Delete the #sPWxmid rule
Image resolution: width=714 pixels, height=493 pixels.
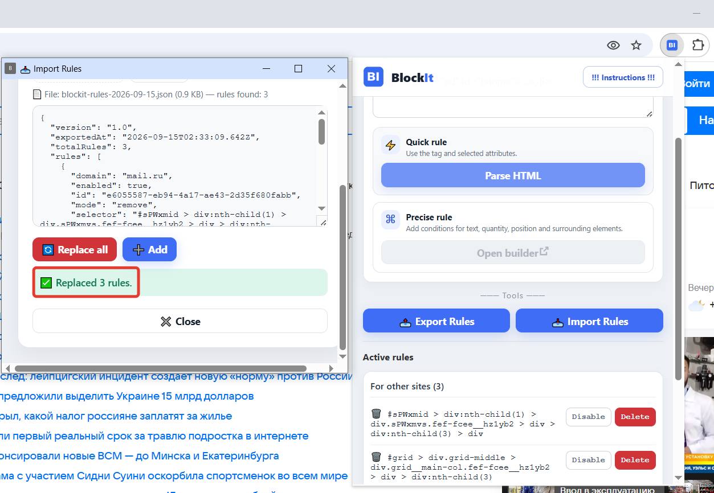pyautogui.click(x=635, y=417)
